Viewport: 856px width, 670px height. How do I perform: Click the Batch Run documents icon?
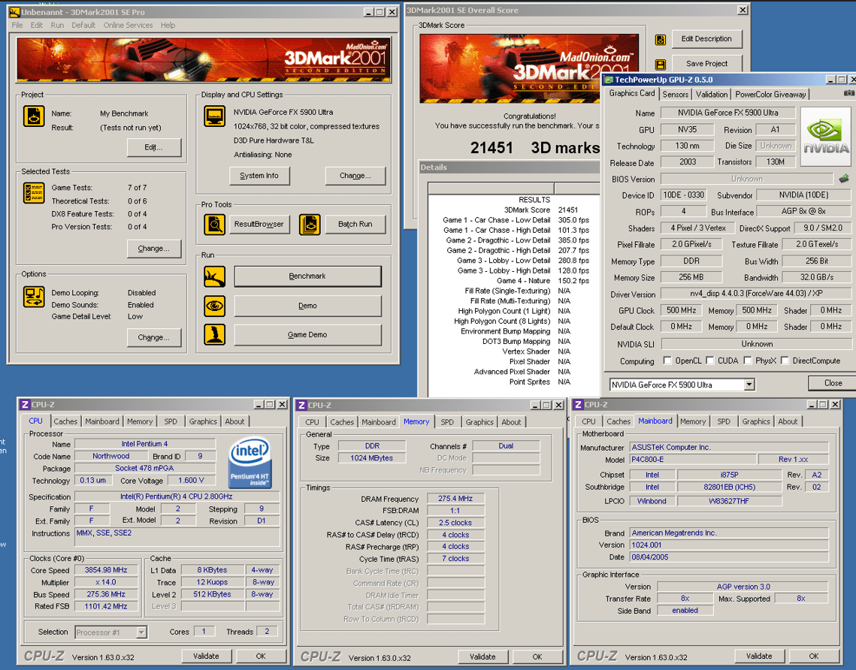click(310, 225)
